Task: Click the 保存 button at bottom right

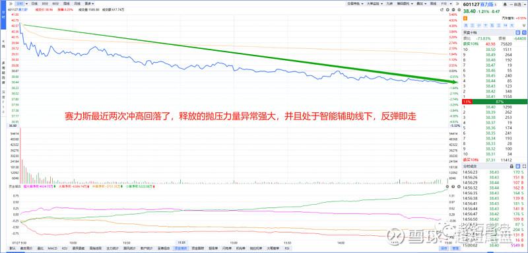Action: coord(444,248)
